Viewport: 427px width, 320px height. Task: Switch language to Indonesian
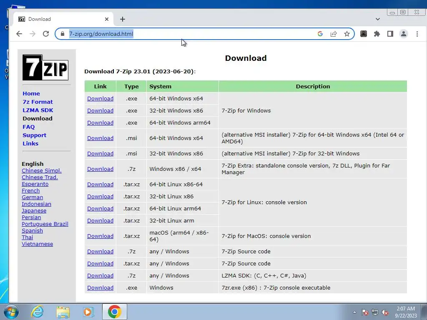pyautogui.click(x=37, y=204)
